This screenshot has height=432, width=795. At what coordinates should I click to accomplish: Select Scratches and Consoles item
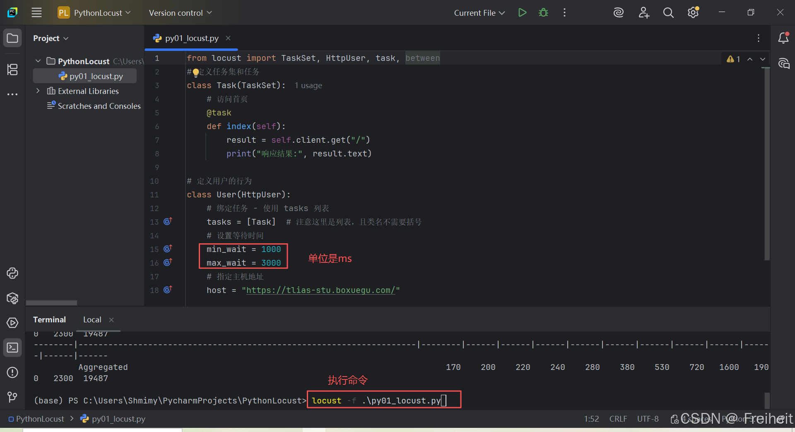coord(94,106)
